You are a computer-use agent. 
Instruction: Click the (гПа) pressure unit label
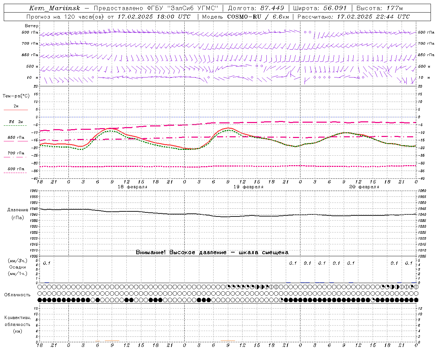coord(18,217)
